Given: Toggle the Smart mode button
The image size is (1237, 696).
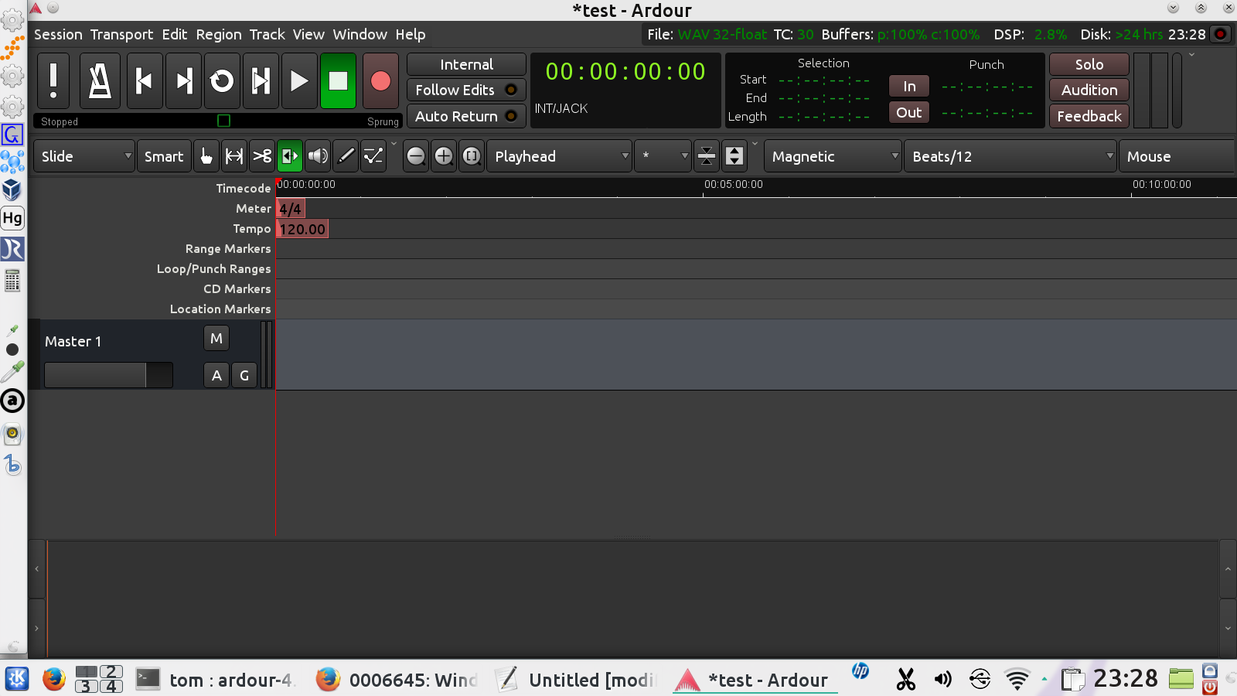Looking at the screenshot, I should [164, 156].
